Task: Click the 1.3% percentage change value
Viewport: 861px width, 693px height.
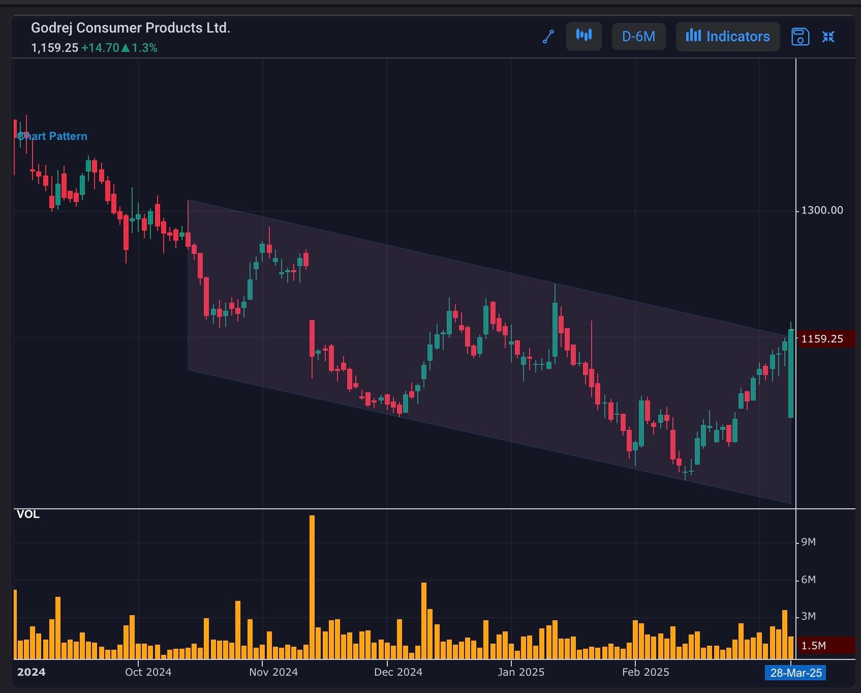Action: tap(144, 48)
